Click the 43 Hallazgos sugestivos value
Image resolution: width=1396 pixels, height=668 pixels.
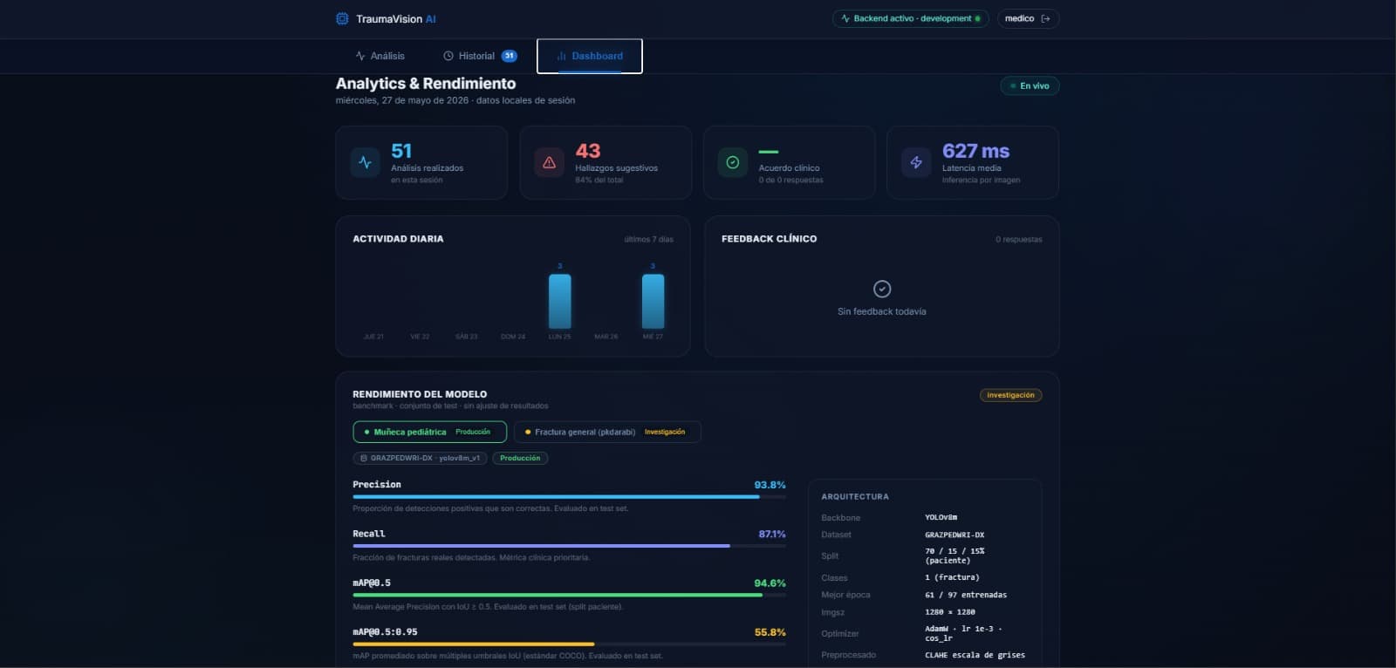[x=588, y=151]
